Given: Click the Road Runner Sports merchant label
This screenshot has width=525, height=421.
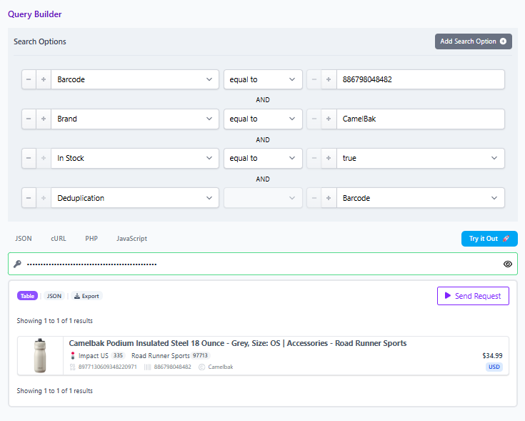Looking at the screenshot, I should [161, 356].
